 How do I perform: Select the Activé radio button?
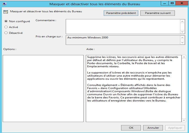pyautogui.click(x=6, y=27)
